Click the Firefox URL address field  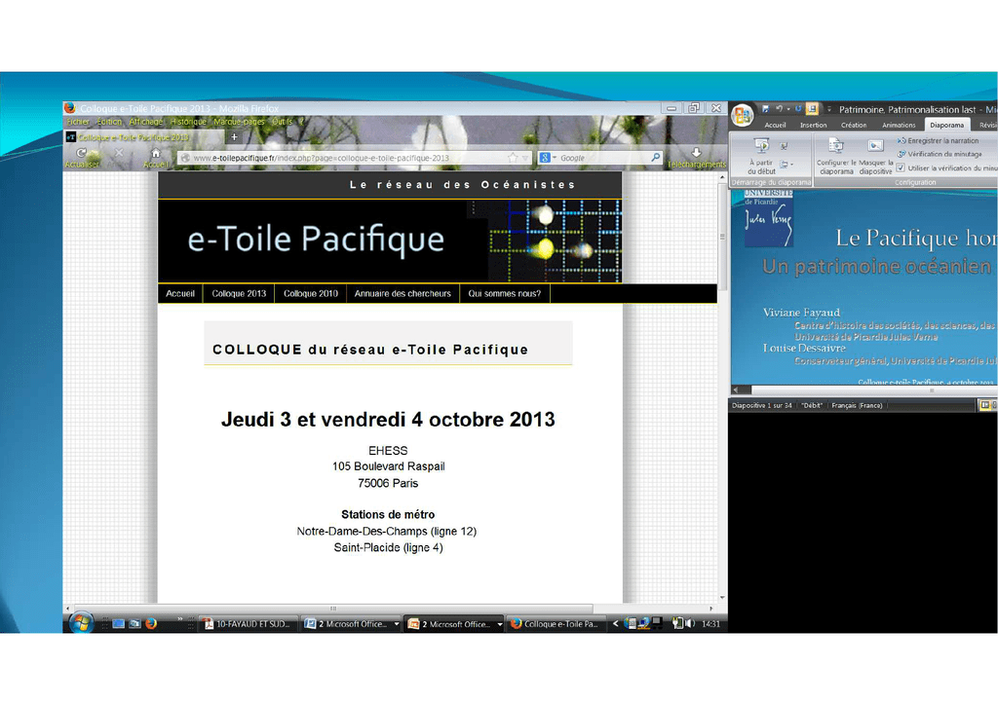coord(341,158)
